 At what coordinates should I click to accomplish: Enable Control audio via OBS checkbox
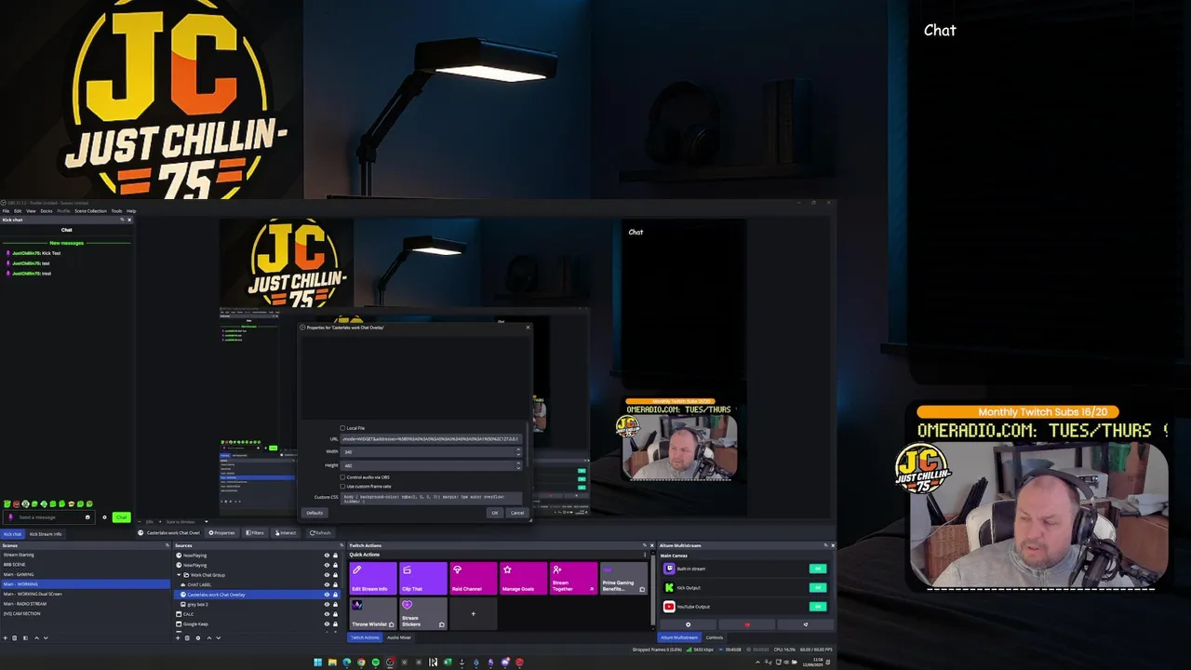(342, 477)
